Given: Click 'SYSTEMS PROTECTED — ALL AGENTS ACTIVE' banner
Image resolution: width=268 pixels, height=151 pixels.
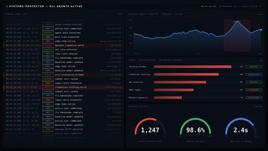Looking at the screenshot, I should tap(46, 6).
